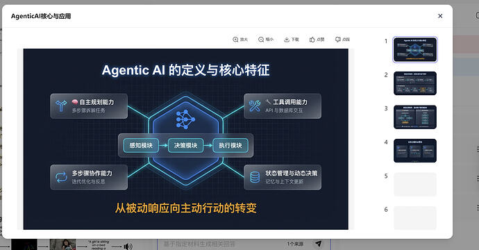Zoom in on the slide with 放大
This screenshot has width=479, height=250.
click(x=240, y=40)
